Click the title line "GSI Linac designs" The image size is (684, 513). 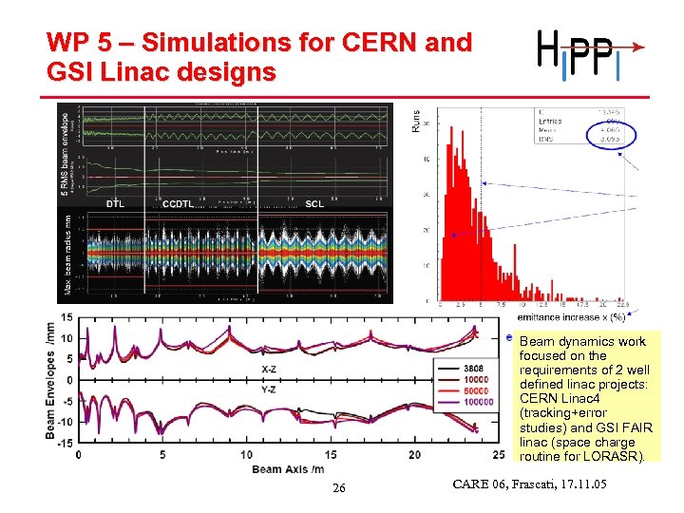click(x=161, y=71)
